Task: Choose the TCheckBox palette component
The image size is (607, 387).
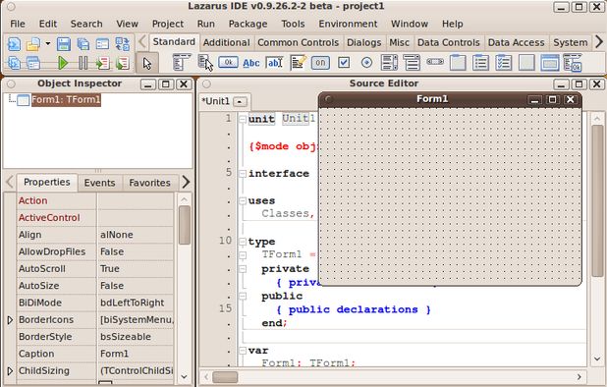Action: click(344, 62)
